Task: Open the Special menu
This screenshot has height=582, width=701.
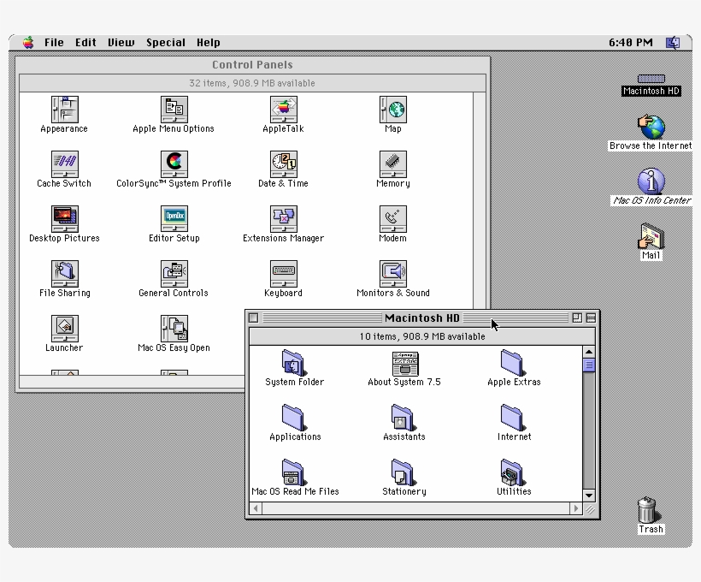Action: coord(165,42)
